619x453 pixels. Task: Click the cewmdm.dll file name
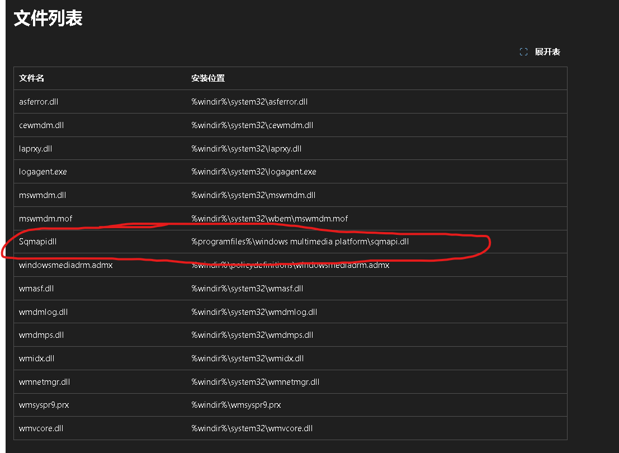point(41,125)
